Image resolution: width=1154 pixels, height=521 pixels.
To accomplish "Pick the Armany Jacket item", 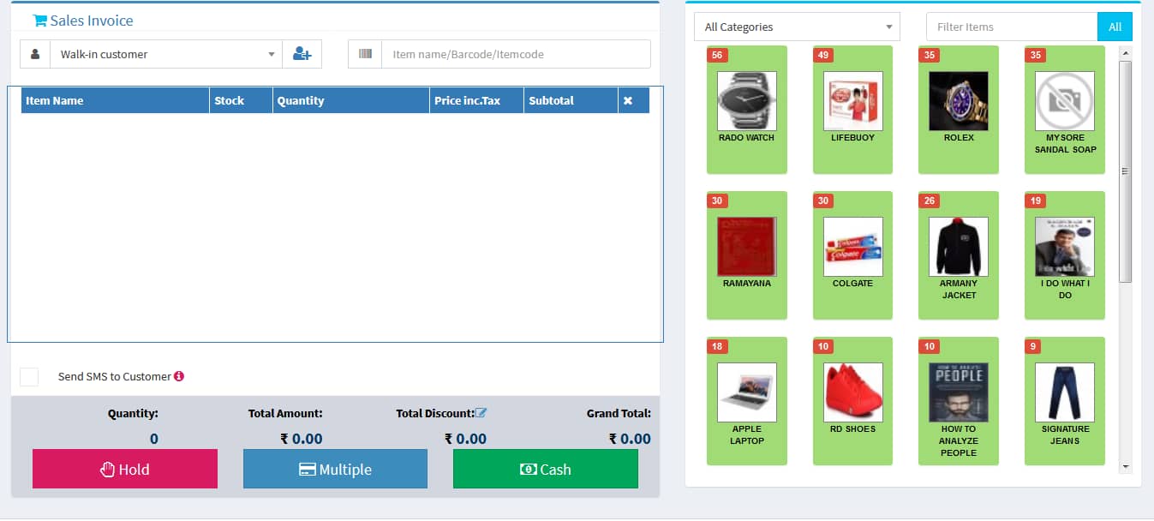I will pos(959,255).
